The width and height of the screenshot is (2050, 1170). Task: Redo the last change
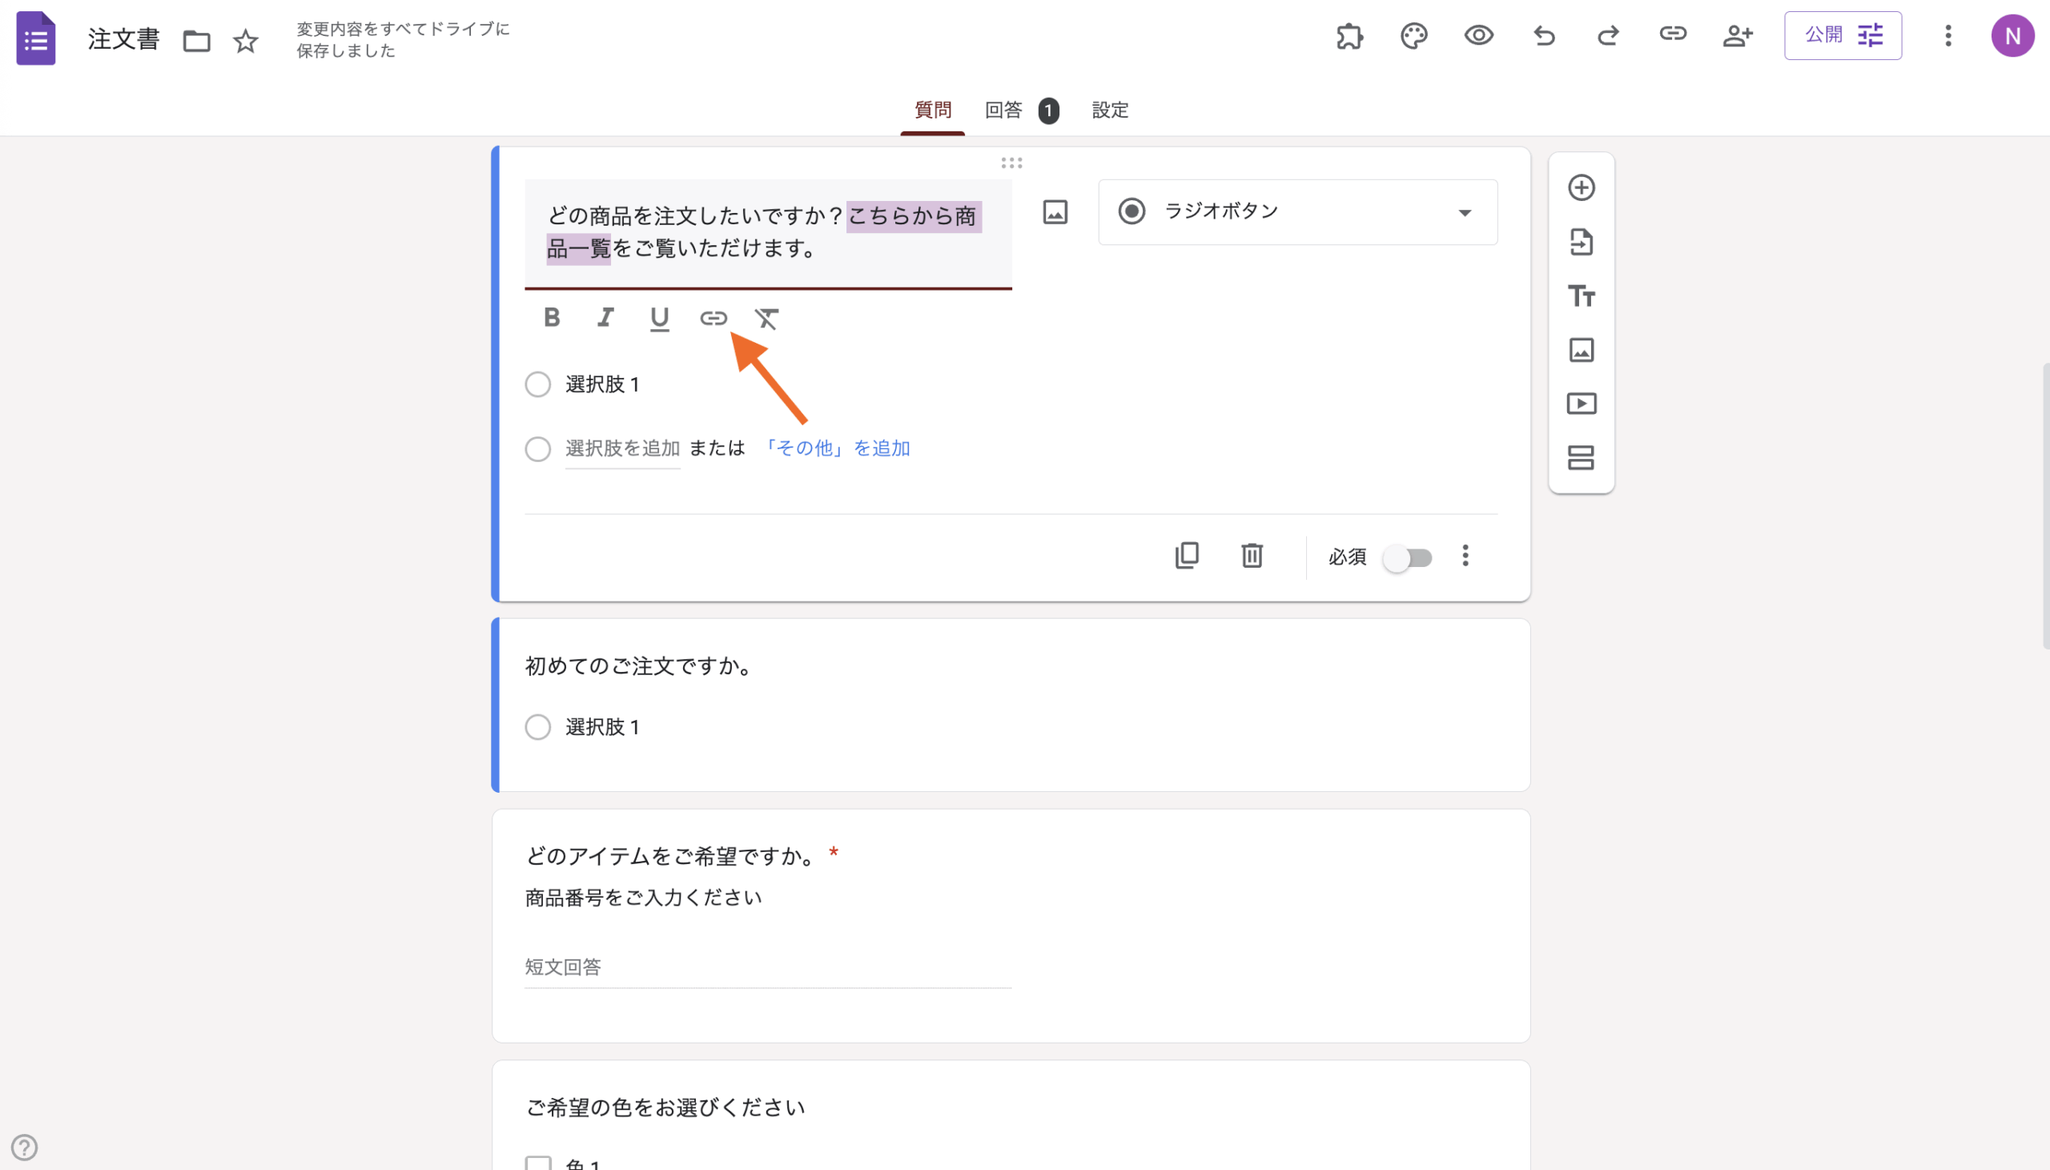(1608, 35)
